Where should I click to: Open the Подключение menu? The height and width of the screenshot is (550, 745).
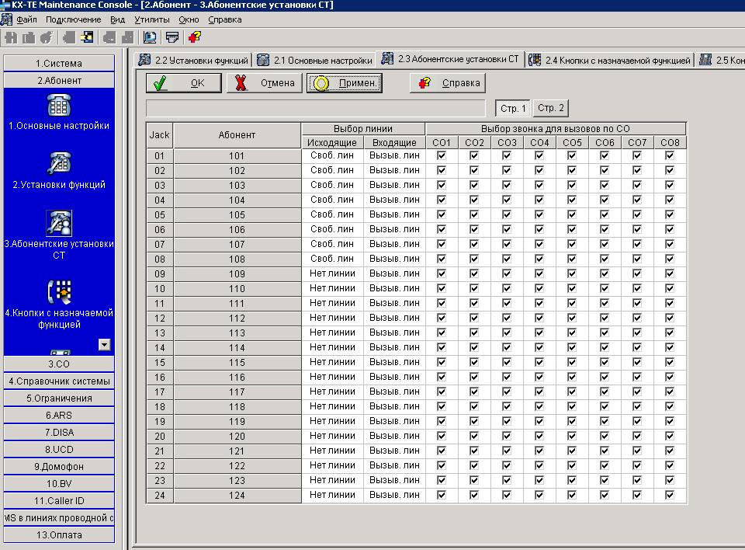pos(73,19)
